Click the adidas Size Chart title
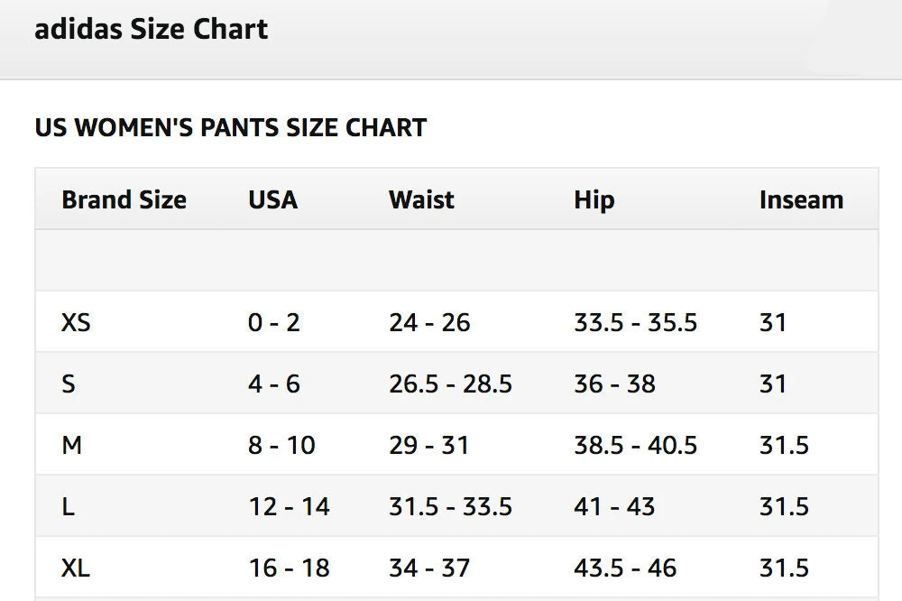Image resolution: width=902 pixels, height=601 pixels. pyautogui.click(x=151, y=30)
